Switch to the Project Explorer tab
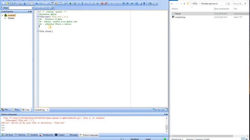The width and height of the screenshot is (250, 140). click(16, 110)
